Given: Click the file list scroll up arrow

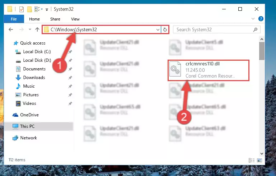Looking at the screenshot, I should [262, 39].
